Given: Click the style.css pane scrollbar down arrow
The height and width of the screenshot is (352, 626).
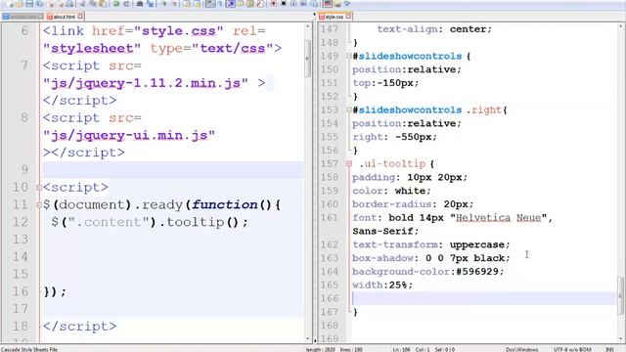Looking at the screenshot, I should point(621,338).
